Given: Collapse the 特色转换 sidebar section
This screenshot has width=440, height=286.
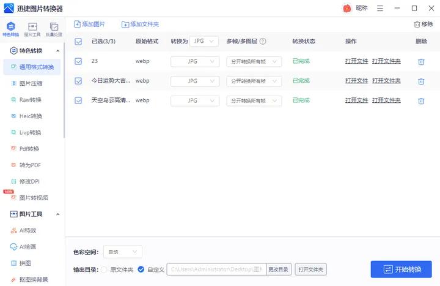Looking at the screenshot, I should [x=57, y=51].
